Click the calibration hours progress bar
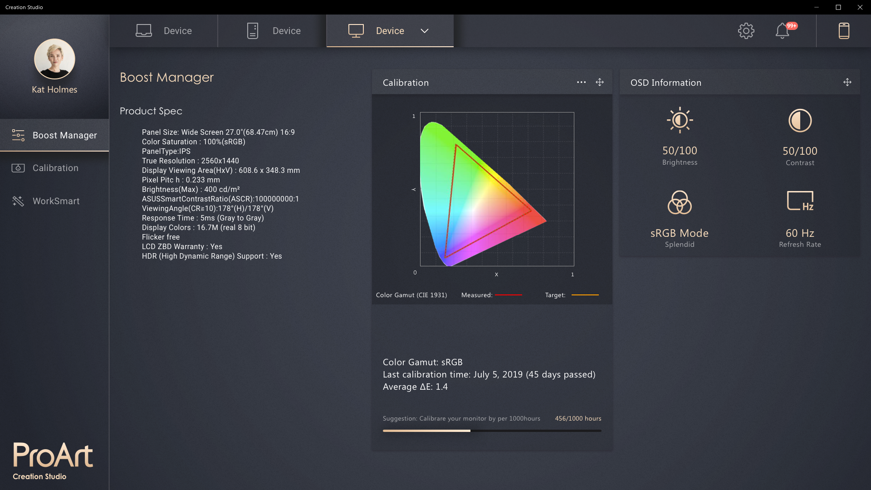871x490 pixels. click(x=492, y=431)
